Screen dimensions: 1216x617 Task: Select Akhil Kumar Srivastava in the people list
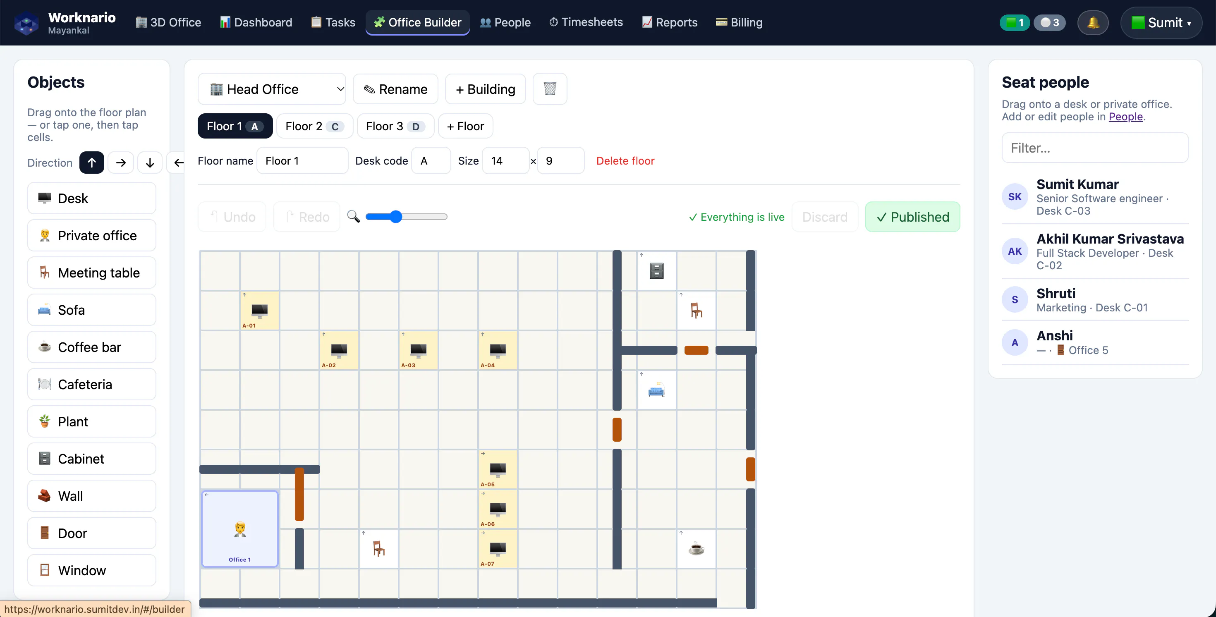coord(1095,251)
